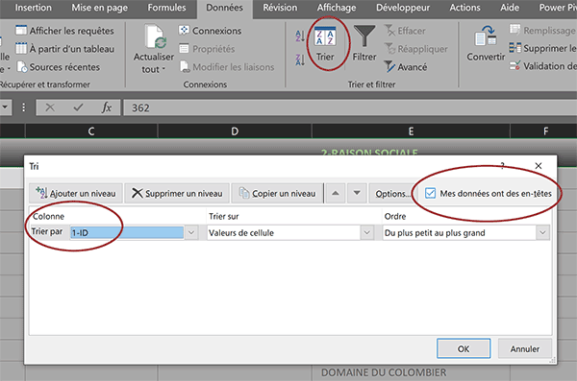Choose À partir d'un tableau

(x=64, y=49)
